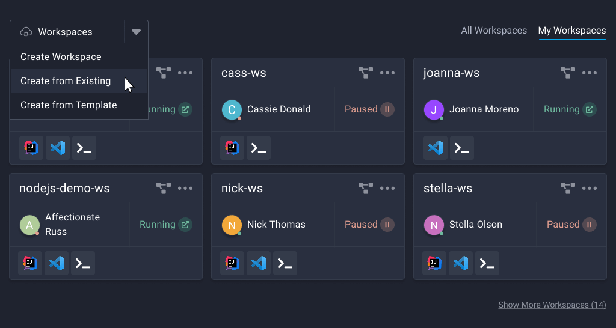Toggle the Paused status on nick-ws

(x=387, y=225)
